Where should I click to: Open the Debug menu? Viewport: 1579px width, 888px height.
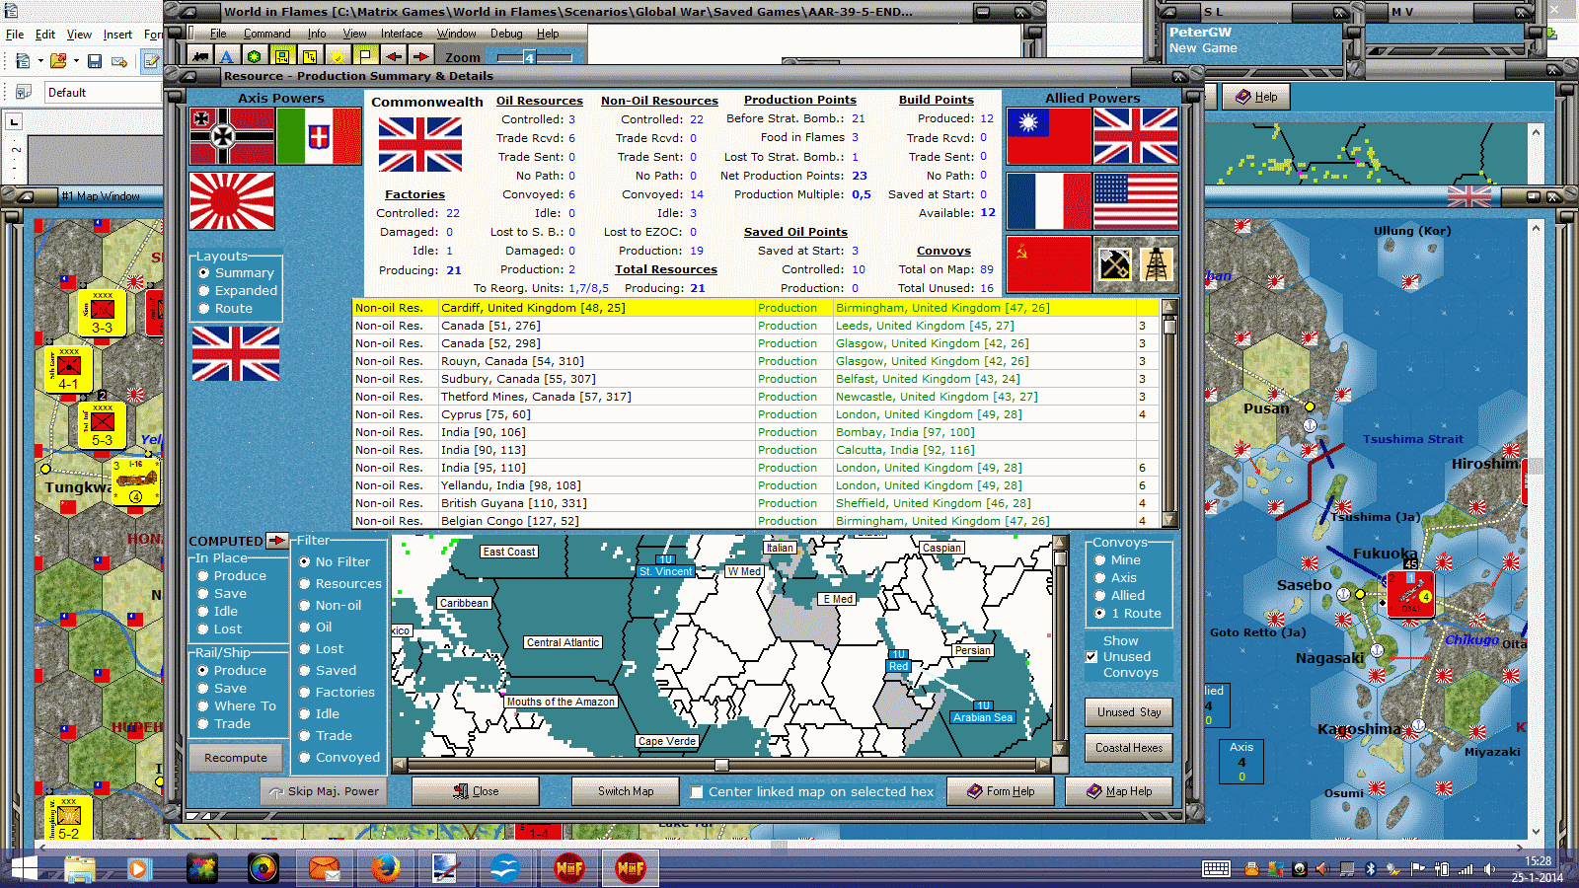click(506, 34)
